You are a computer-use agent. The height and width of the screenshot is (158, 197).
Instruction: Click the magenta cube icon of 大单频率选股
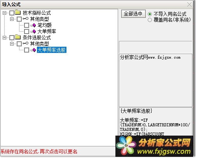tap(34, 50)
